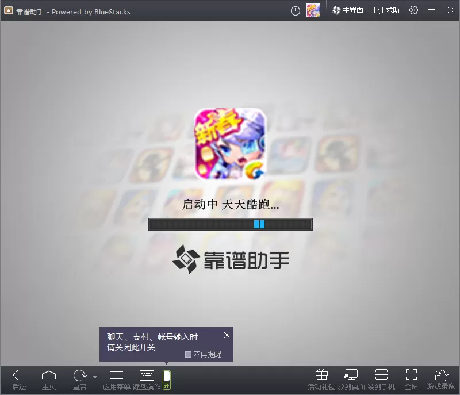Click the 靠谱助手 app logo in title bar

tap(8, 11)
